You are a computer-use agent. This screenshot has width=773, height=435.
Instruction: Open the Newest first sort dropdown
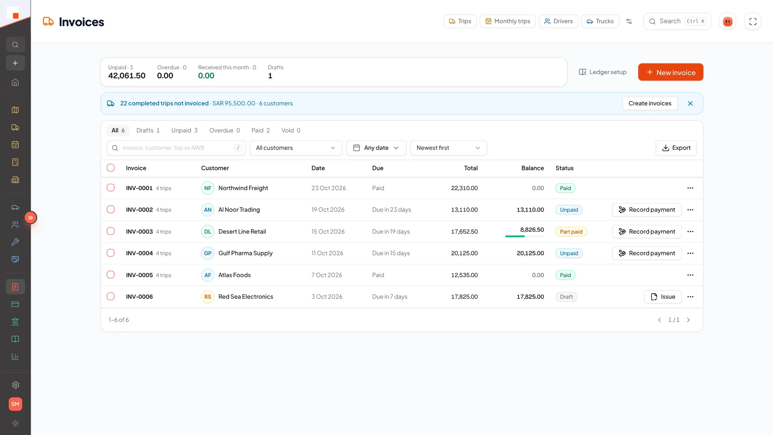pyautogui.click(x=449, y=148)
